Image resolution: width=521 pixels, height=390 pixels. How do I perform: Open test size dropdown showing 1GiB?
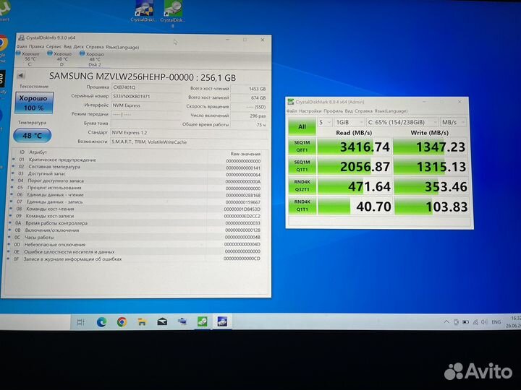349,122
